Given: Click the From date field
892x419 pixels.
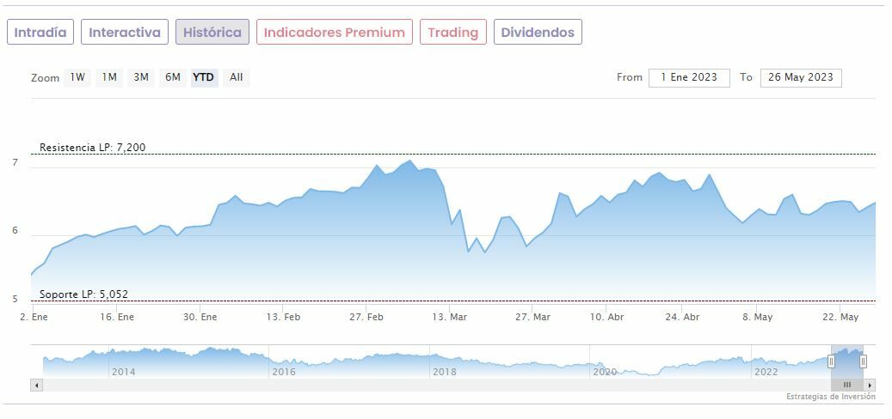Looking at the screenshot, I should click(x=688, y=77).
